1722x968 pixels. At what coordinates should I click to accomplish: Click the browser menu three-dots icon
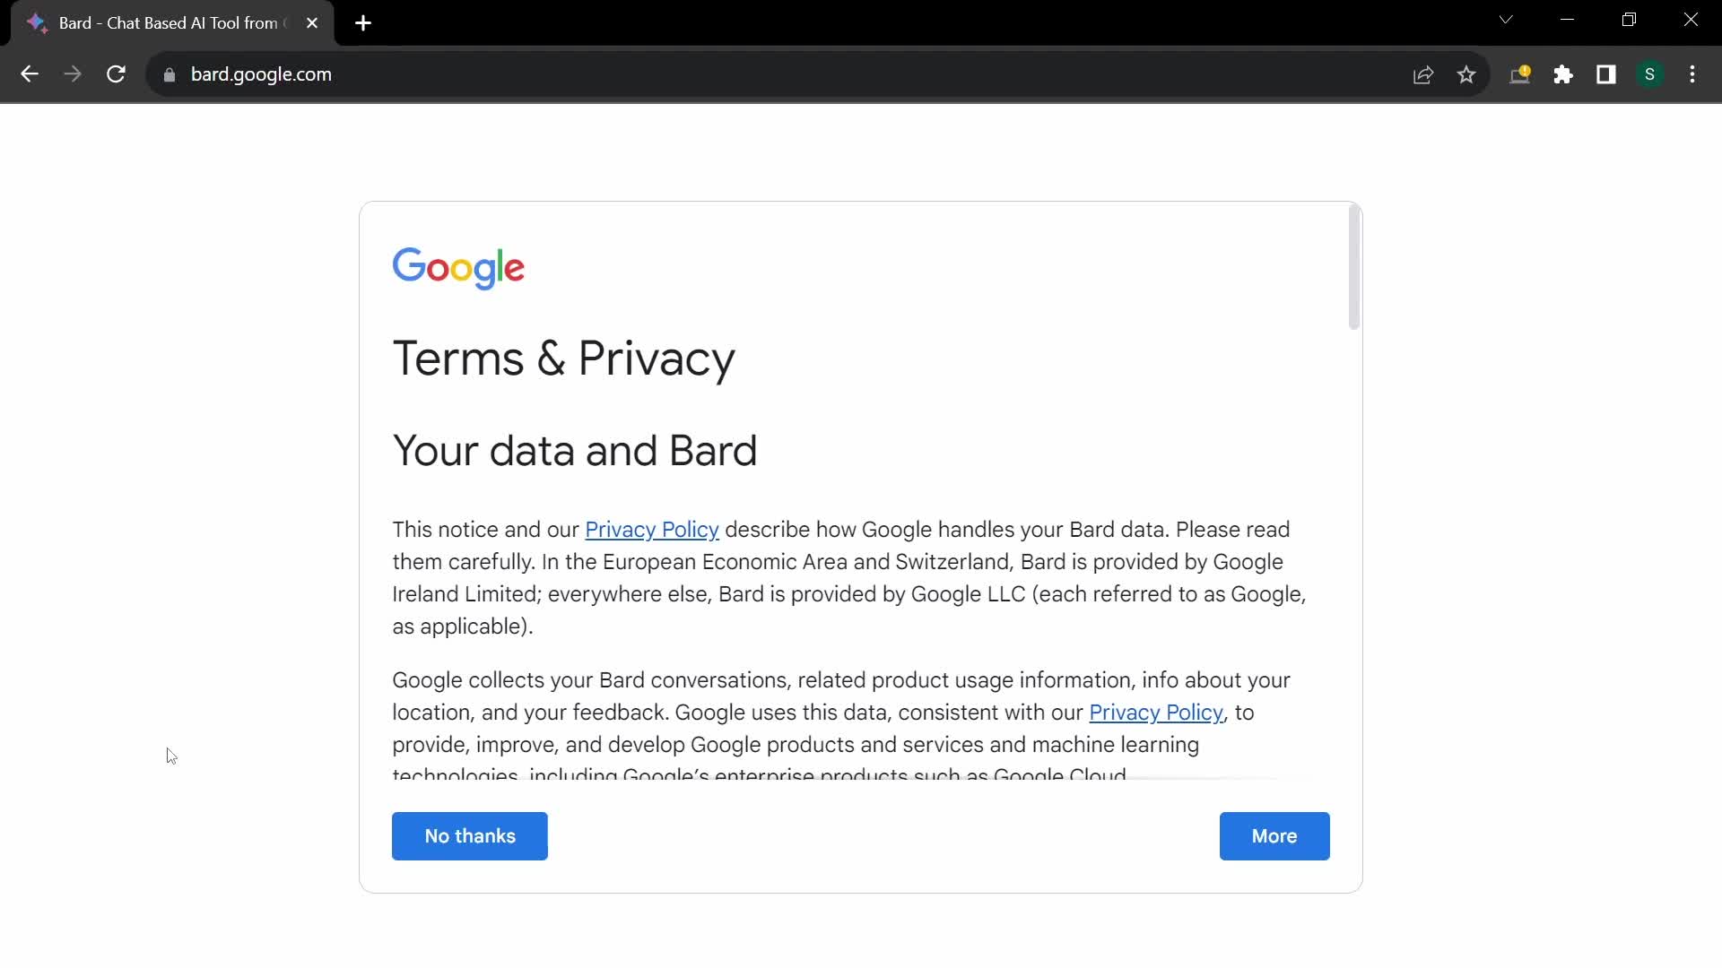coord(1692,74)
